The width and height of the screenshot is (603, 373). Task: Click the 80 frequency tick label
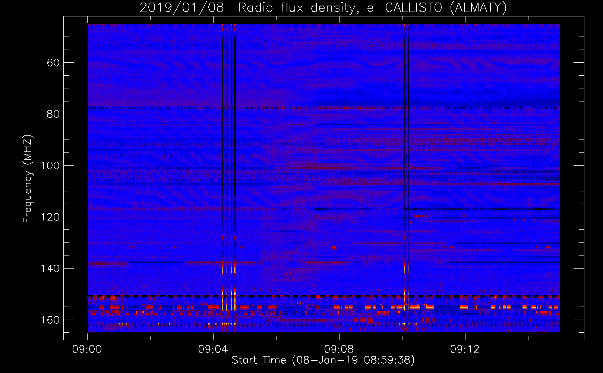click(x=53, y=114)
